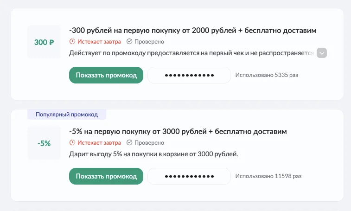The height and width of the screenshot is (211, 351).
Task: Click the 300 ₽ discount badge
Action: pos(44,42)
